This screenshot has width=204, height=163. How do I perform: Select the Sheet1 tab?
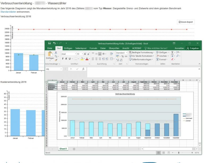pyautogui.click(x=63, y=149)
